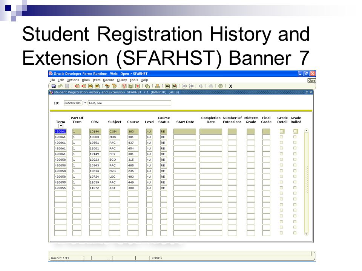Click Subject cell LSC
Screen dimensions: 362x271
point(114,177)
